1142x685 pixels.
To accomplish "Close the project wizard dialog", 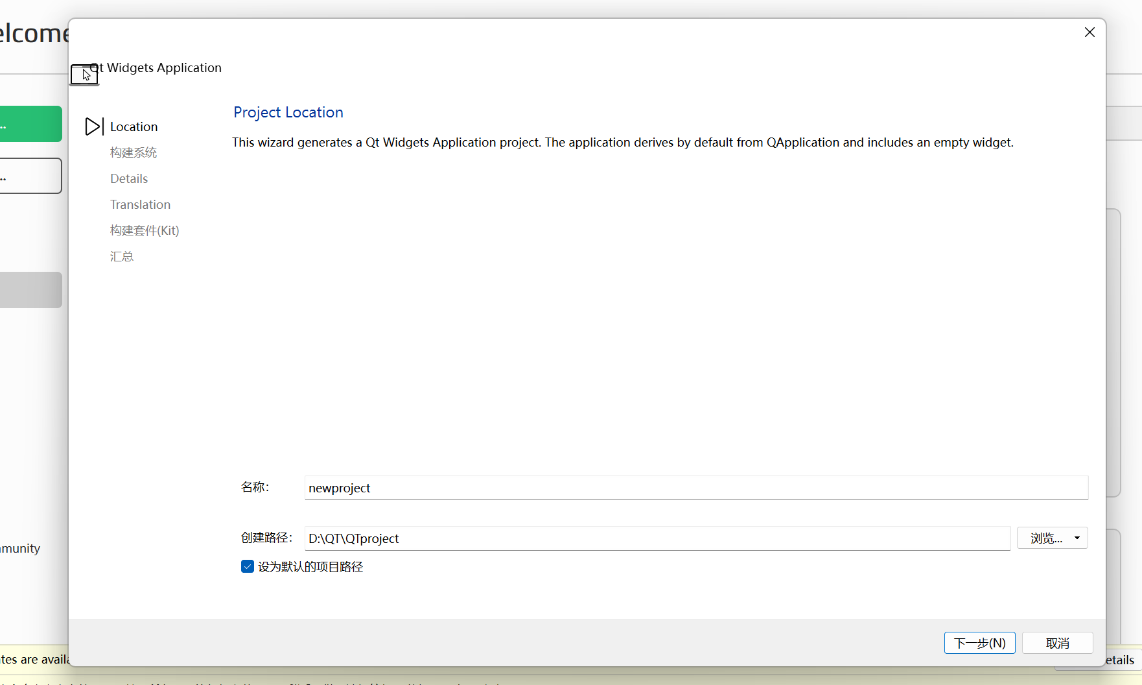I will point(1090,32).
